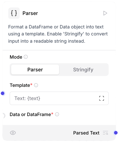The width and height of the screenshot is (118, 142).
Task: Switch mode to Stringify
Action: [x=83, y=70]
